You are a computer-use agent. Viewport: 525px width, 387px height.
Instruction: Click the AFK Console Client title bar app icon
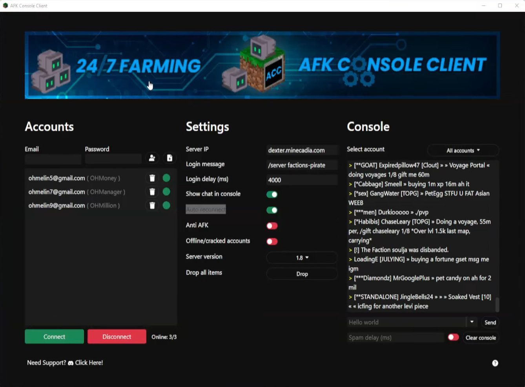pyautogui.click(x=5, y=5)
